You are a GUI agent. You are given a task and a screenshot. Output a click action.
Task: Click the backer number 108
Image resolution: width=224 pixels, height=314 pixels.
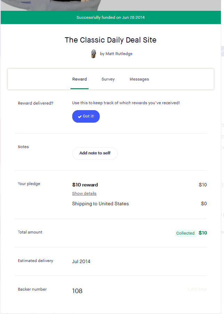[77, 291]
